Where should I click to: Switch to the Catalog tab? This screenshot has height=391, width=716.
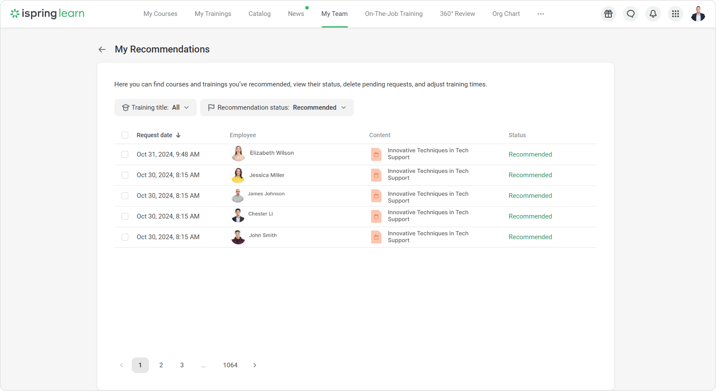(x=259, y=13)
